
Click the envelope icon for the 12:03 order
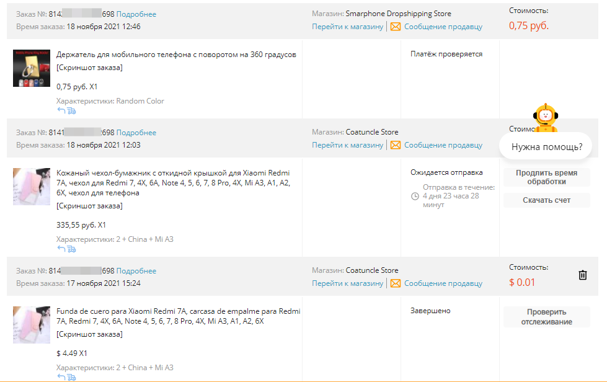click(395, 145)
